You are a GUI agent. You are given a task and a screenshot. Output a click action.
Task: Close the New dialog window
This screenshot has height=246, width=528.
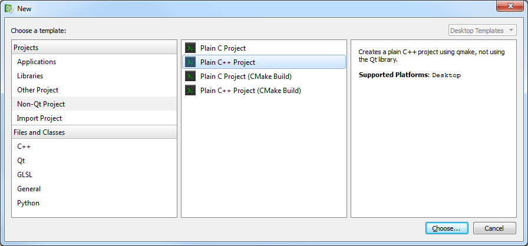click(509, 6)
